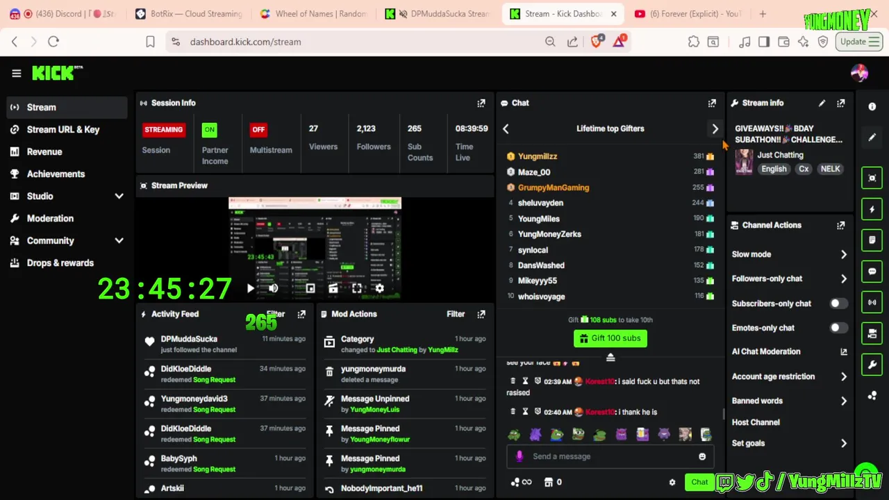This screenshot has width=889, height=500.
Task: Select the stream preview icon in right rail
Action: 872,178
